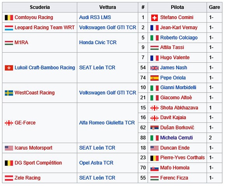Image resolution: width=249 pixels, height=186 pixels.
Task: Click the Slovak flag next to Maťo Homola
Action: [x=154, y=168]
